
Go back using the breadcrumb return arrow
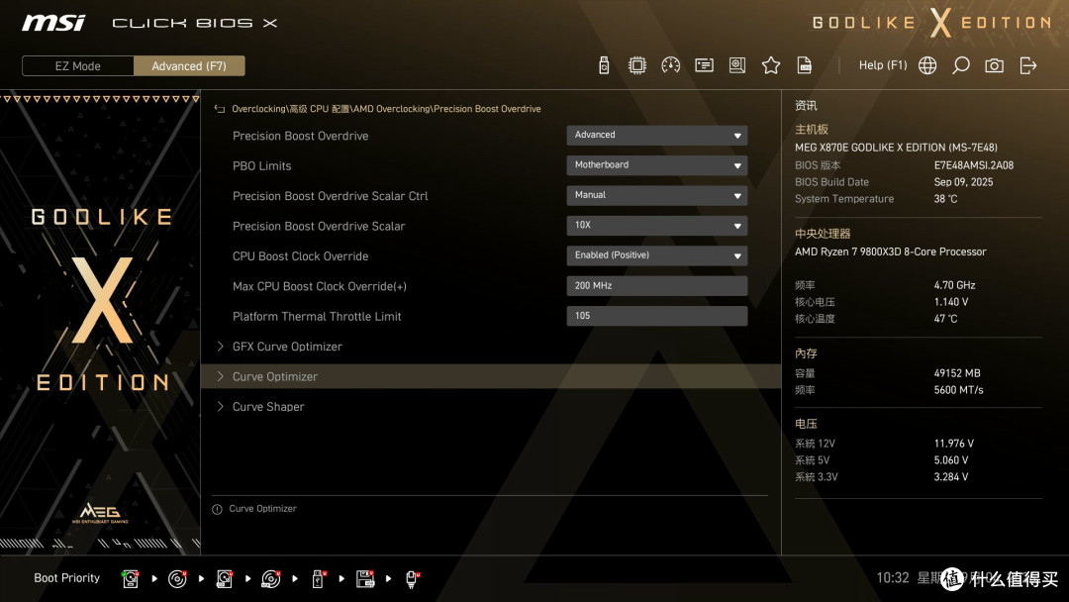[220, 109]
